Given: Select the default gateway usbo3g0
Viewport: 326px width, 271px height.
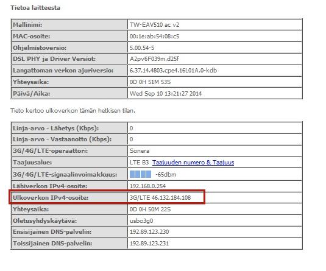Looking at the screenshot, I should point(141,220).
